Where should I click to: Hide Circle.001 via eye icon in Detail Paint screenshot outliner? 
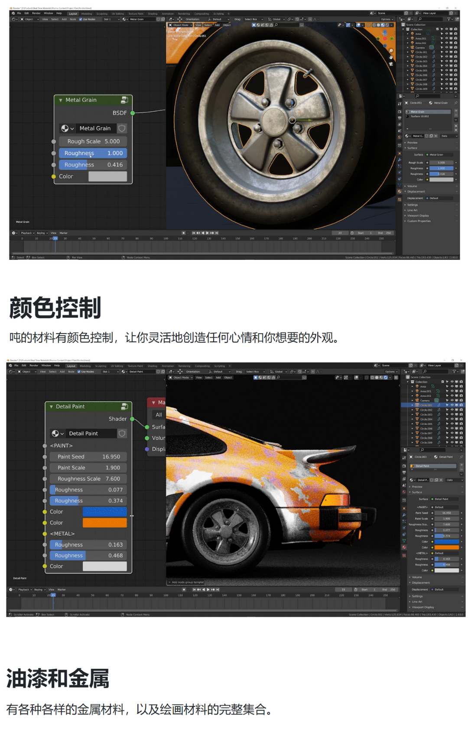452,405
